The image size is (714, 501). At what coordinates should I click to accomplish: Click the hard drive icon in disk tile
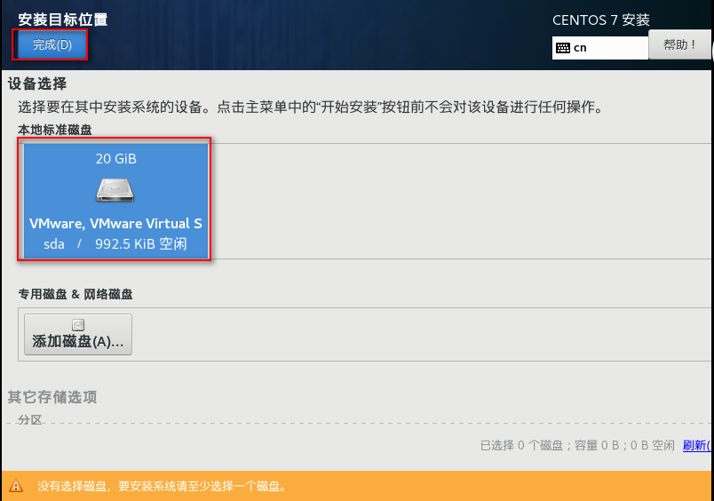115,190
